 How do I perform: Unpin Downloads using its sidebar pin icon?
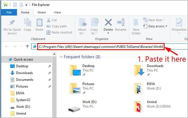(x=49, y=73)
